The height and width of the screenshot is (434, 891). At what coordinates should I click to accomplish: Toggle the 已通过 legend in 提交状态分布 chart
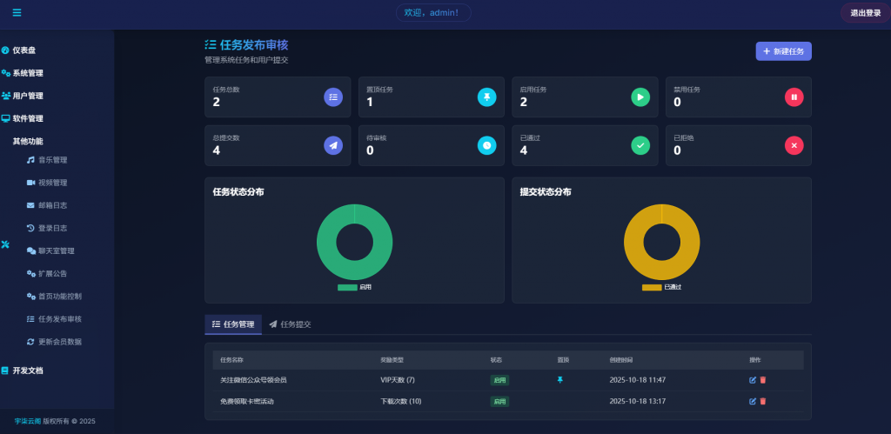click(661, 287)
